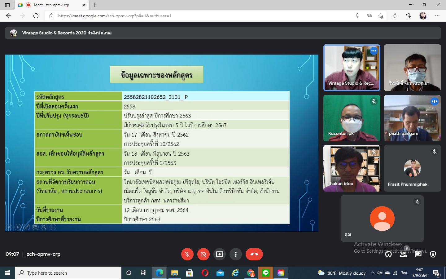Leave the call with the red hang-up button
This screenshot has width=446, height=279.
coord(254,254)
